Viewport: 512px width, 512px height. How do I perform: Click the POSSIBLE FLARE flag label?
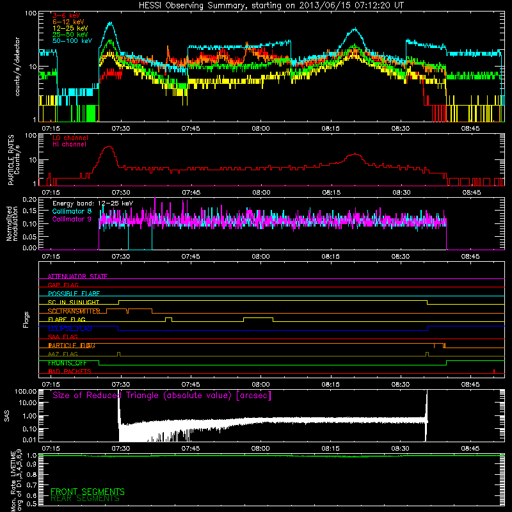point(74,294)
